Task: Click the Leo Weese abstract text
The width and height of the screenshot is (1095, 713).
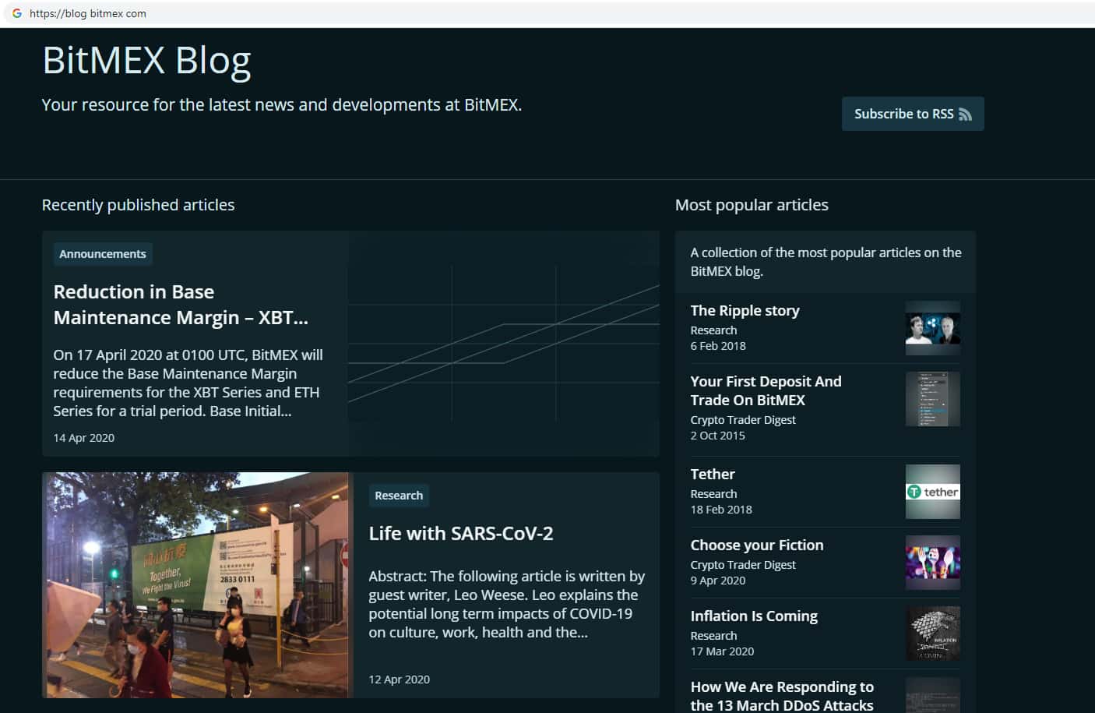Action: click(507, 604)
